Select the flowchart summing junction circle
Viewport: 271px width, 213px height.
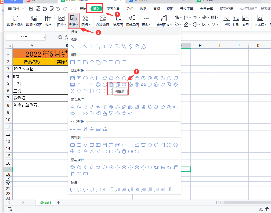pos(176,145)
